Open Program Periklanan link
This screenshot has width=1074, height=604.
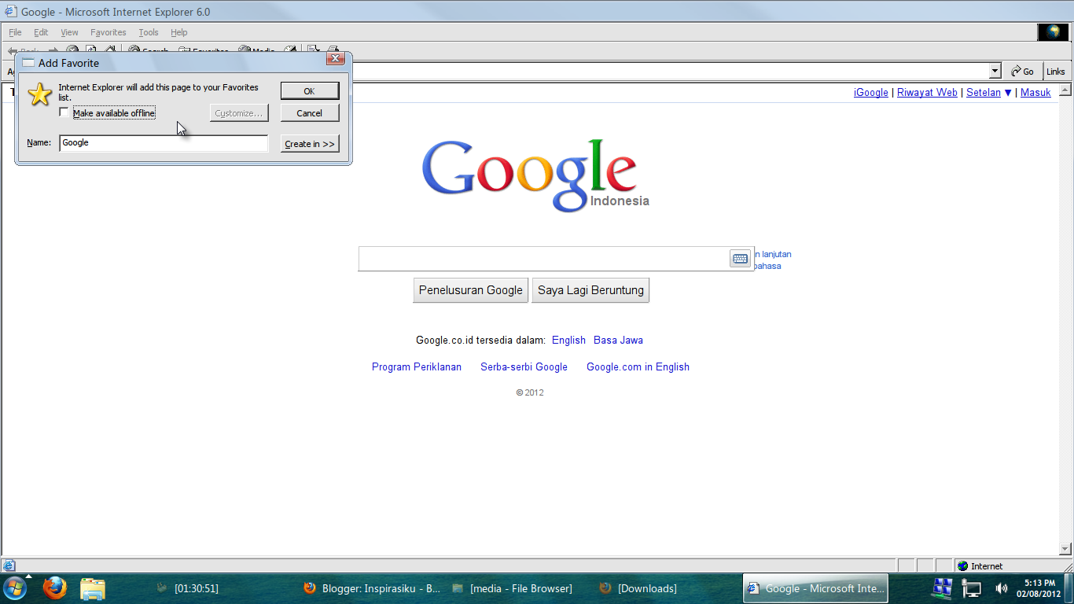coord(417,366)
